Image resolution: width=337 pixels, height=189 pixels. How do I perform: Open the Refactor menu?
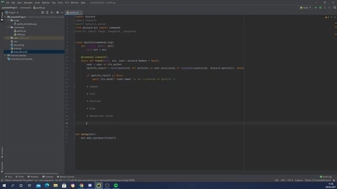coord(46,3)
